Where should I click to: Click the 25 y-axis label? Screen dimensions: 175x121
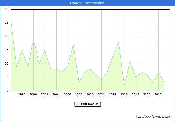[x=6, y=23]
